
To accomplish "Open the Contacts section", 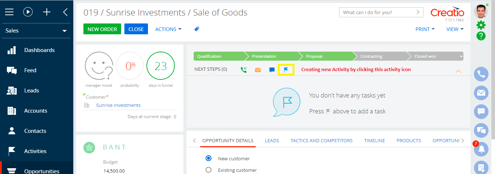I will coord(35,131).
